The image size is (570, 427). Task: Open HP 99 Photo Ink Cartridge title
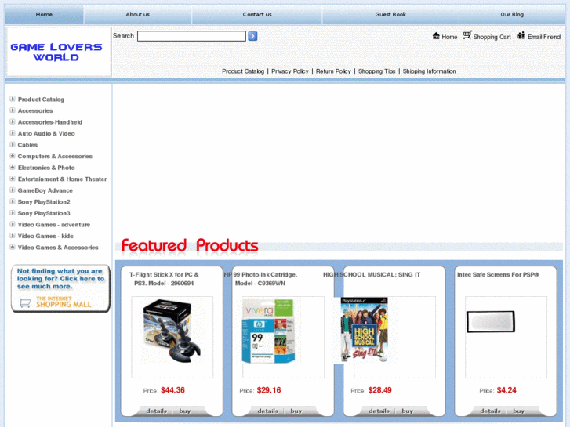tap(260, 279)
